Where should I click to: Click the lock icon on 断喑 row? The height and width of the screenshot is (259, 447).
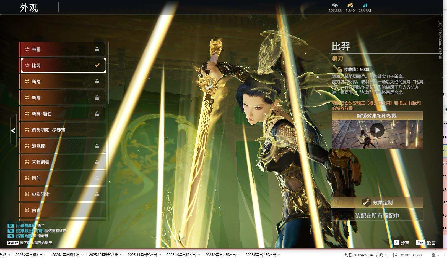click(97, 82)
